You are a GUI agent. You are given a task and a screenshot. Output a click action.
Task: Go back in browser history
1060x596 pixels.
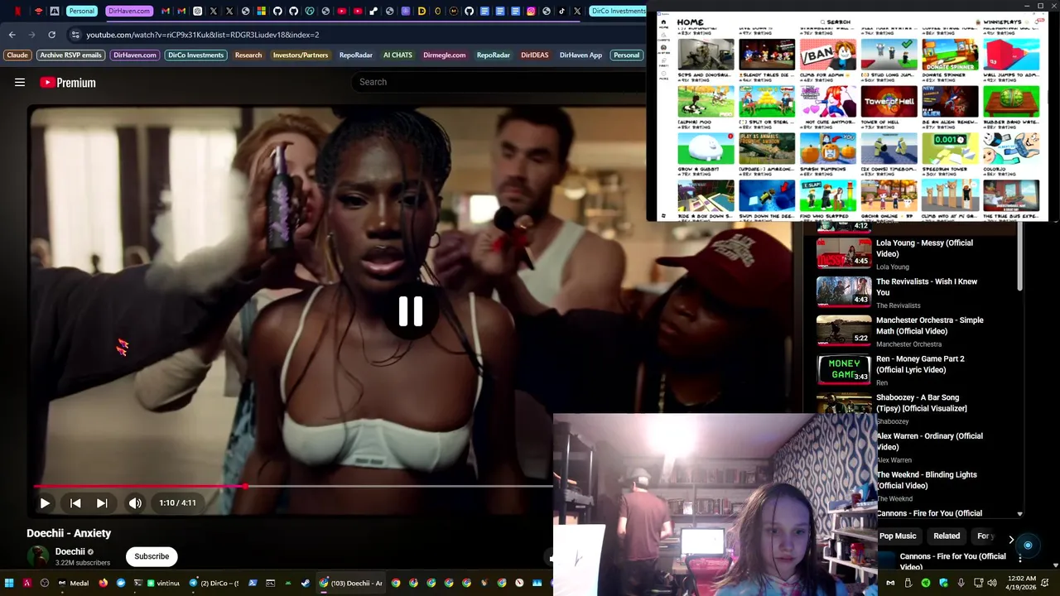(x=12, y=35)
